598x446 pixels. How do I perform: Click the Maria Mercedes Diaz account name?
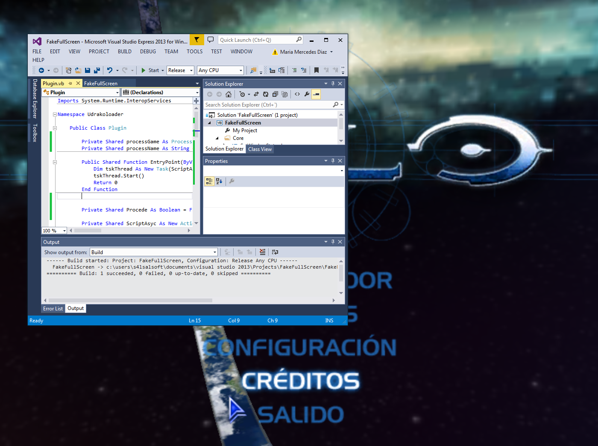[x=303, y=52]
